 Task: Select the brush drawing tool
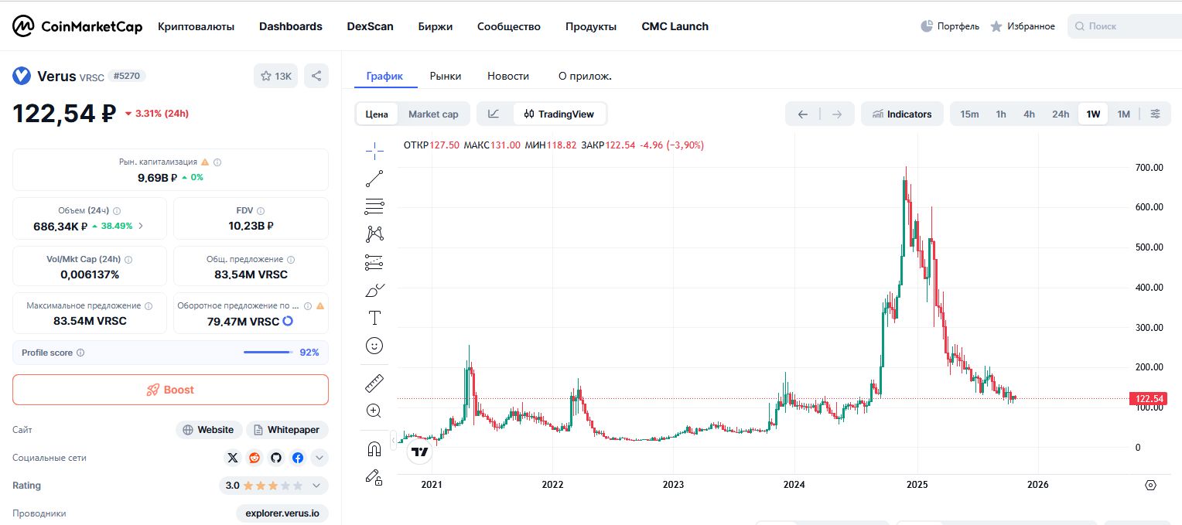click(374, 290)
